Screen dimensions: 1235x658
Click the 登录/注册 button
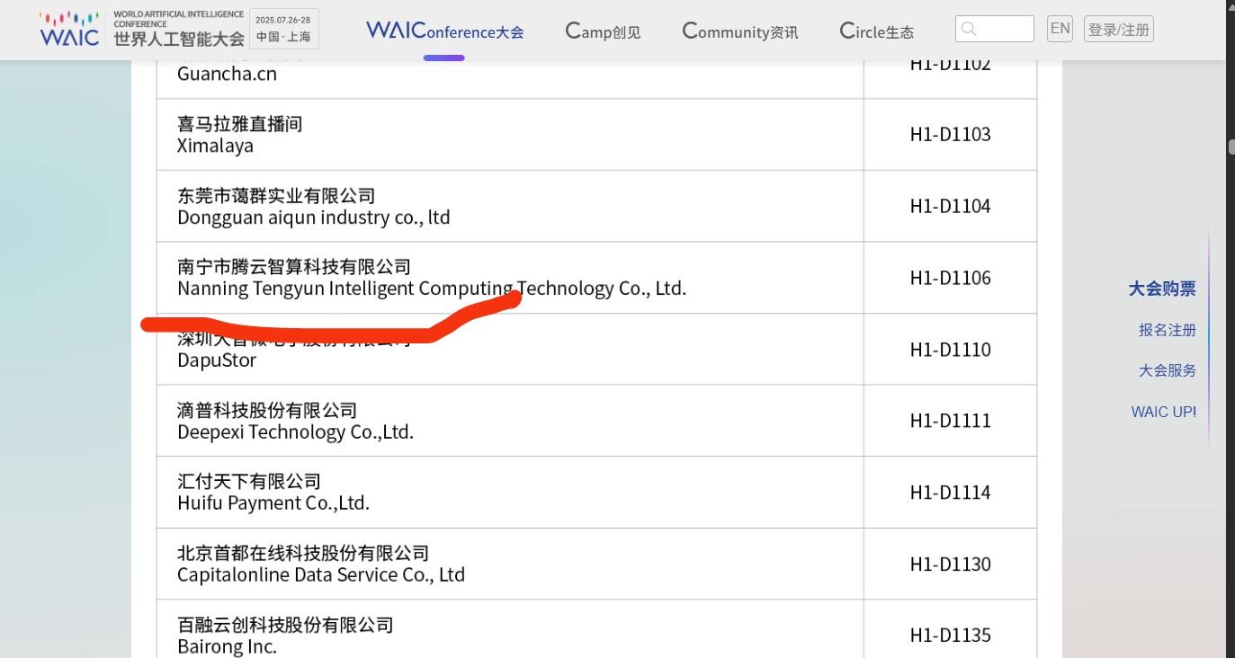pos(1119,29)
